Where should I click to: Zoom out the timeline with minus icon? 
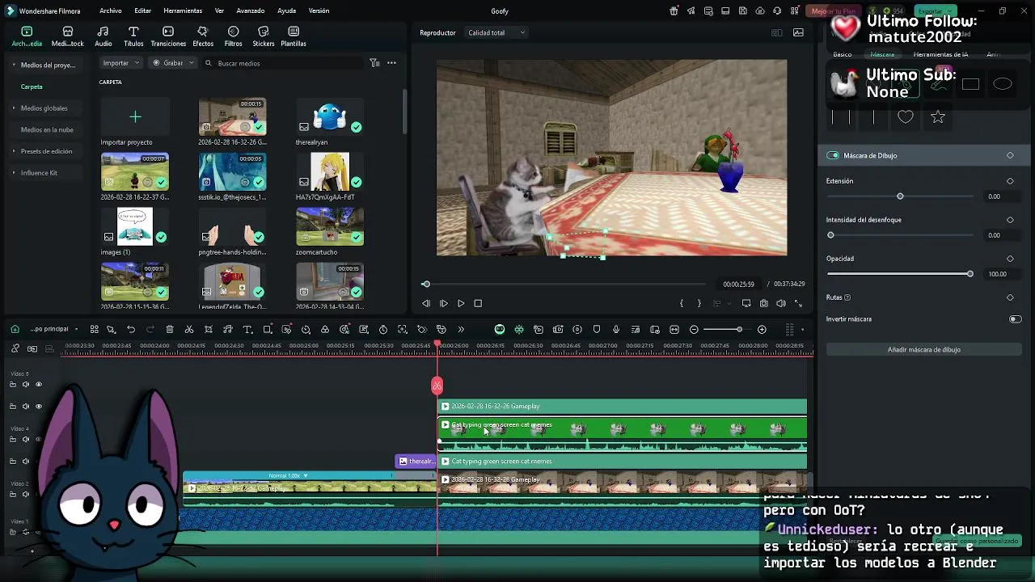pyautogui.click(x=694, y=329)
